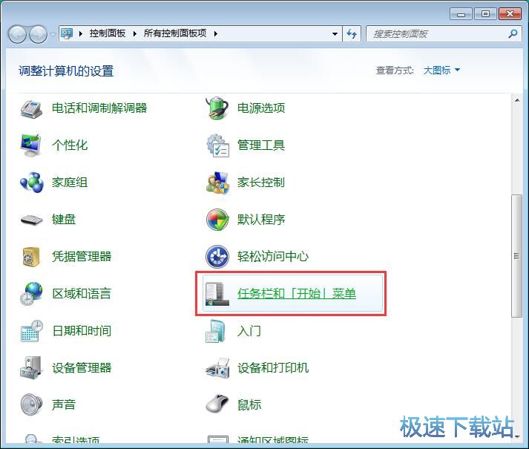529x449 pixels.
Task: Open the 声音 speaker icon
Action: point(31,404)
